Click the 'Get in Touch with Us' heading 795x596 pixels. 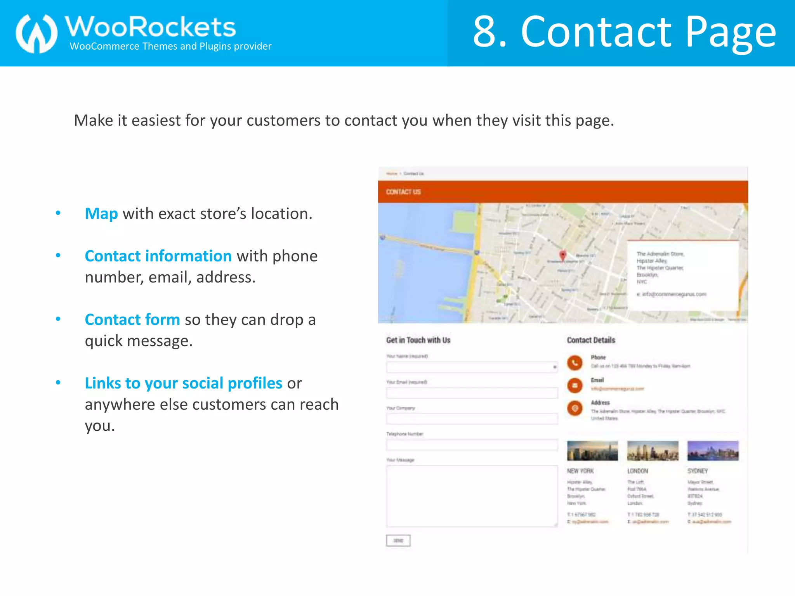pyautogui.click(x=418, y=340)
